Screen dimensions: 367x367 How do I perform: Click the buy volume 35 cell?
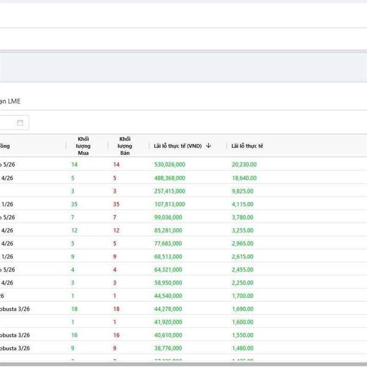pos(74,204)
